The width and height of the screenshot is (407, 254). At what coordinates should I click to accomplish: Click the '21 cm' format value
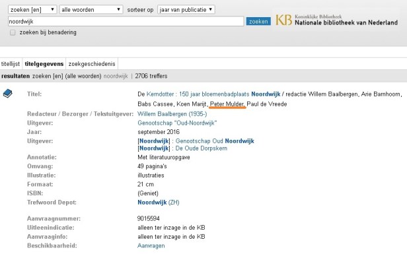pos(145,184)
